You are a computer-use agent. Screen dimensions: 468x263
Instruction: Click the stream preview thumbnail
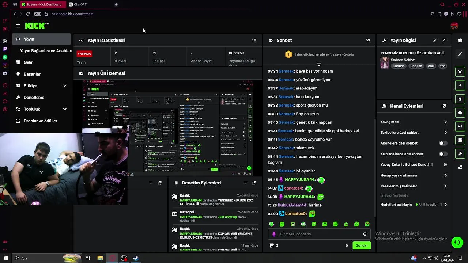pos(168,128)
